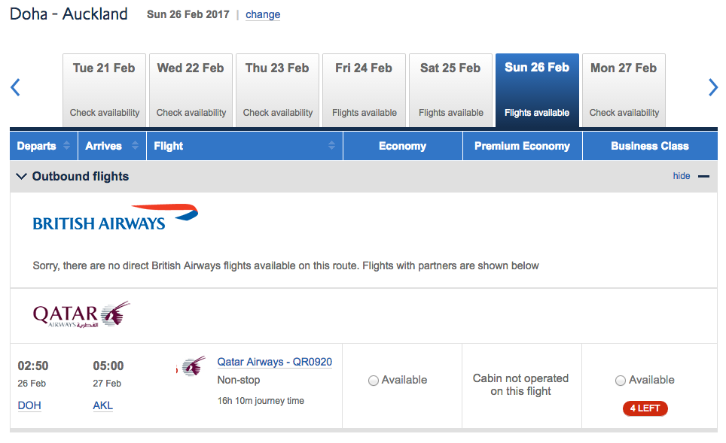The width and height of the screenshot is (726, 443).
Task: Sort flights by Departs column arrows
Action: tap(67, 146)
